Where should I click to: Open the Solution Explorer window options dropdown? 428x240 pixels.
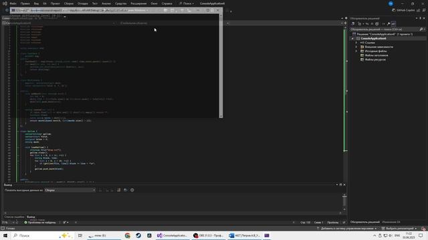click(417, 18)
